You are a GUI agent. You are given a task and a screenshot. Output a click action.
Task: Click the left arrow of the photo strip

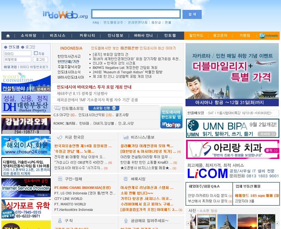[188, 223]
